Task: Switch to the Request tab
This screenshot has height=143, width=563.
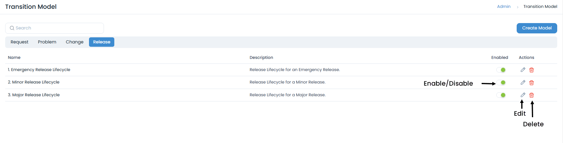Action: [20, 42]
